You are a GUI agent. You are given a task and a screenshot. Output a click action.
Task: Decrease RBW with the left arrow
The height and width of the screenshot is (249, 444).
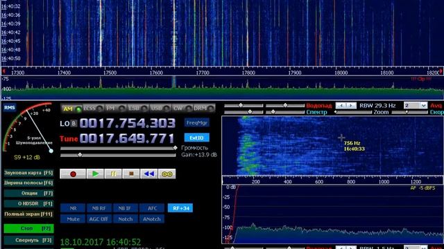pyautogui.click(x=341, y=106)
